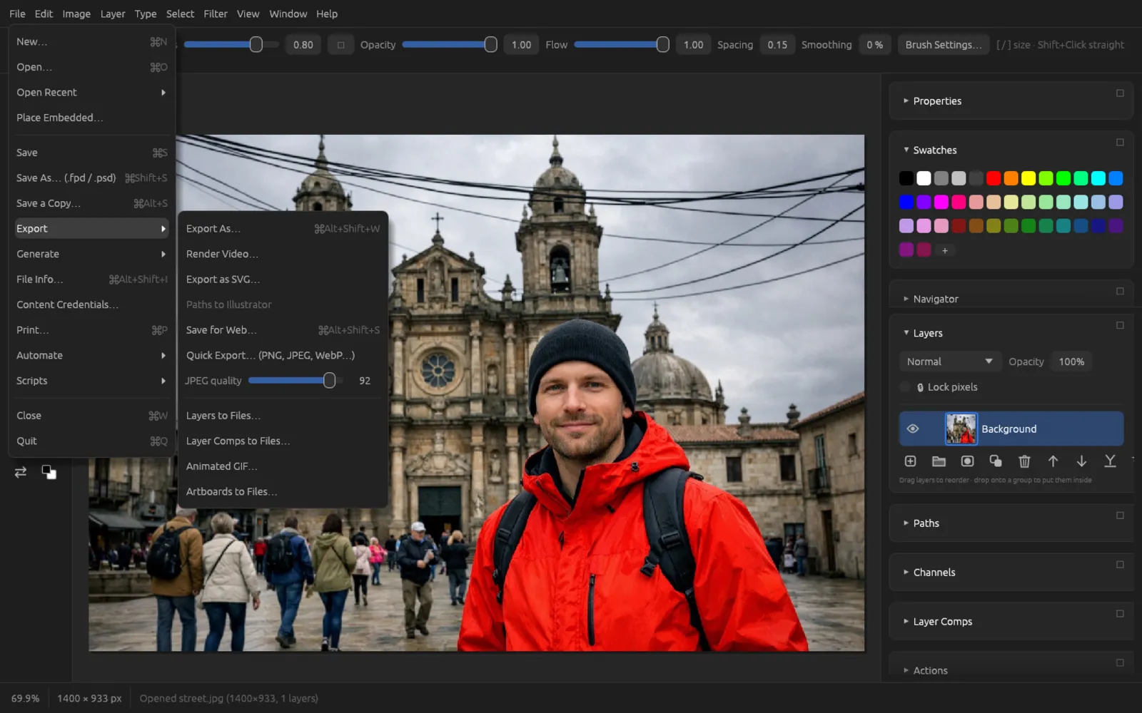Screen dimensions: 1142x713
Task: Open the Filter menu in menu bar
Action: click(215, 14)
